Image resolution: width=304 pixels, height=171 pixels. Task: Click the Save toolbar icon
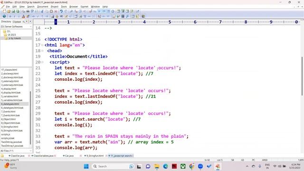13,11
